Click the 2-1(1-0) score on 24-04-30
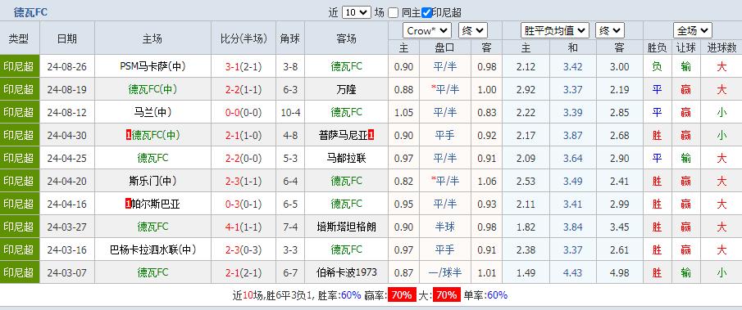The height and width of the screenshot is (310, 742). [x=244, y=136]
